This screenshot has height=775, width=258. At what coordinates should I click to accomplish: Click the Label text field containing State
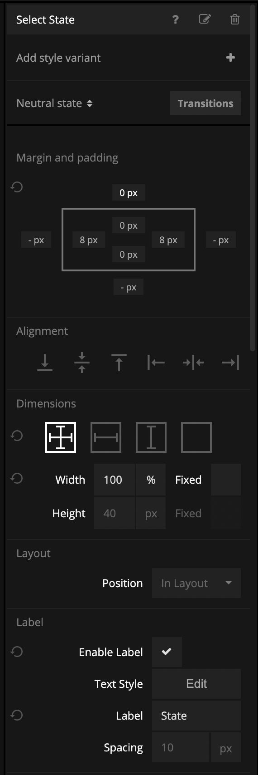(x=196, y=716)
